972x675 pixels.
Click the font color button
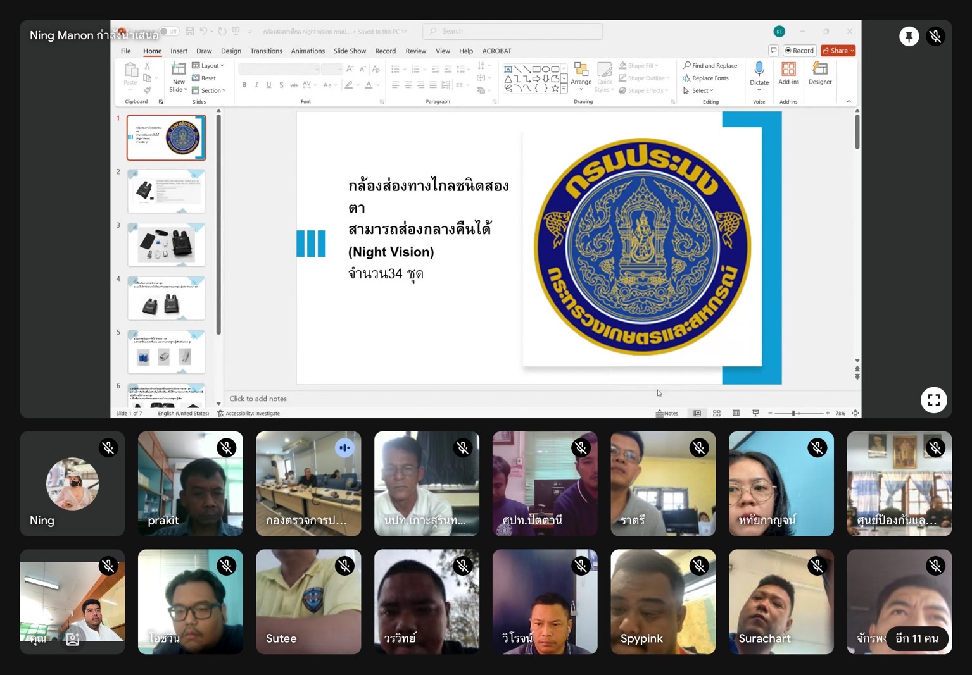(x=369, y=85)
